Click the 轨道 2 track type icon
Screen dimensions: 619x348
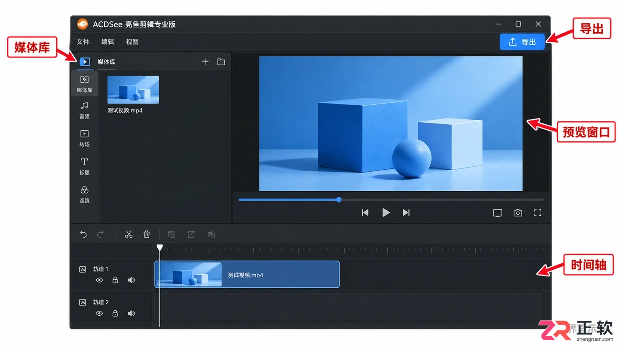(83, 302)
